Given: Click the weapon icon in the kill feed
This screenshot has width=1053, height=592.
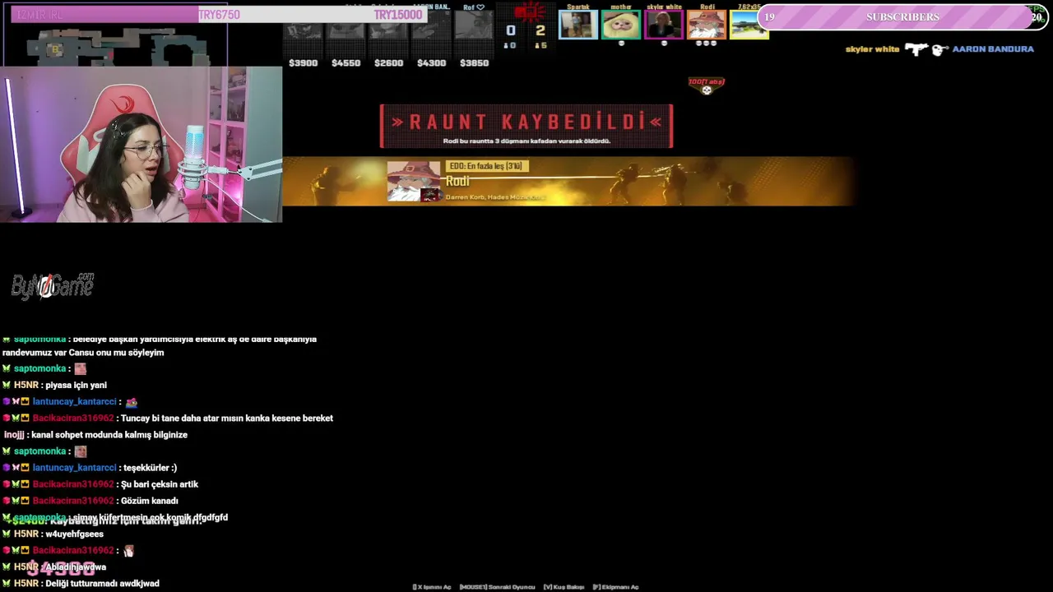Looking at the screenshot, I should [916, 49].
